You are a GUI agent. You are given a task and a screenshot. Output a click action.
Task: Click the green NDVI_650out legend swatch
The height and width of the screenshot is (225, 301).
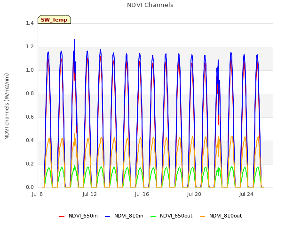coord(153,217)
